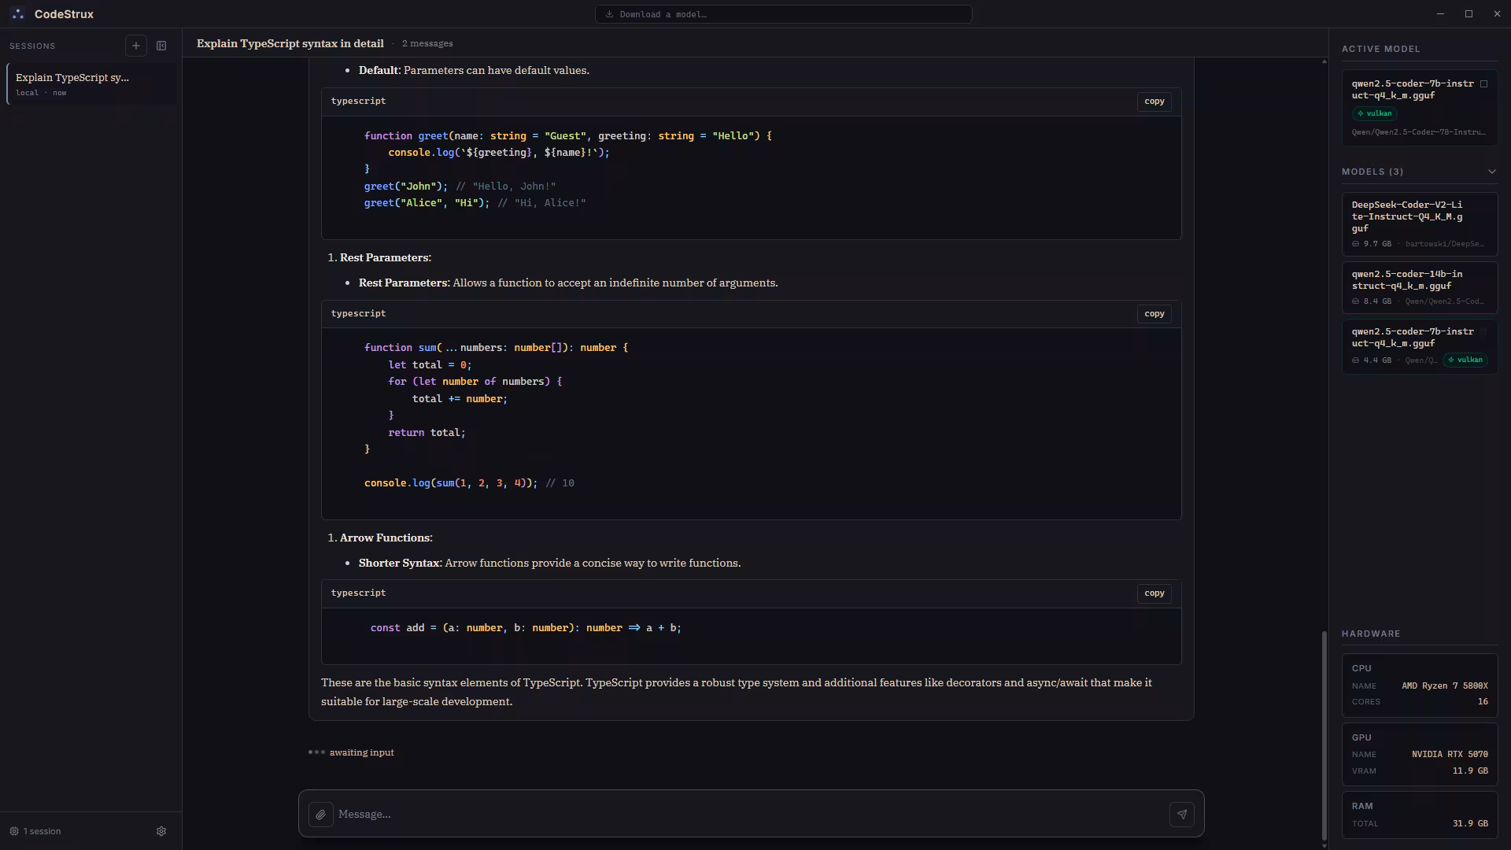The width and height of the screenshot is (1511, 850).
Task: Minimize the CodeStrux window
Action: click(x=1440, y=14)
